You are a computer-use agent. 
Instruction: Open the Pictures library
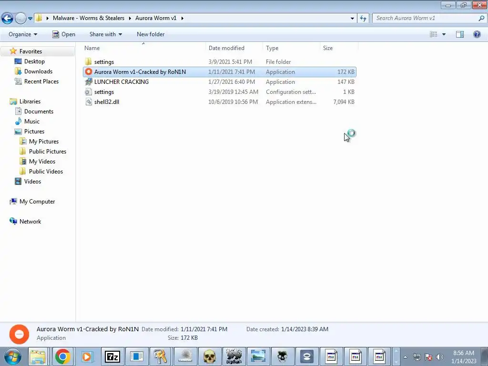click(34, 132)
